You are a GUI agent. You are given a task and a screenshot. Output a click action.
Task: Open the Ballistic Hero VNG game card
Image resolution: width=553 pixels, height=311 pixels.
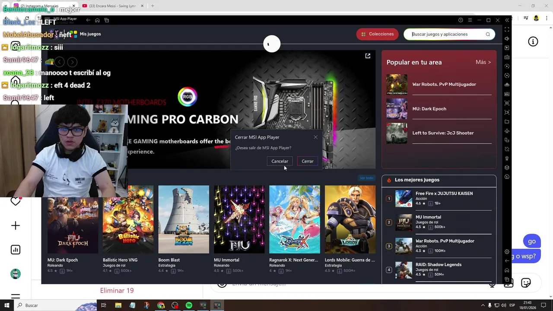[x=128, y=229]
